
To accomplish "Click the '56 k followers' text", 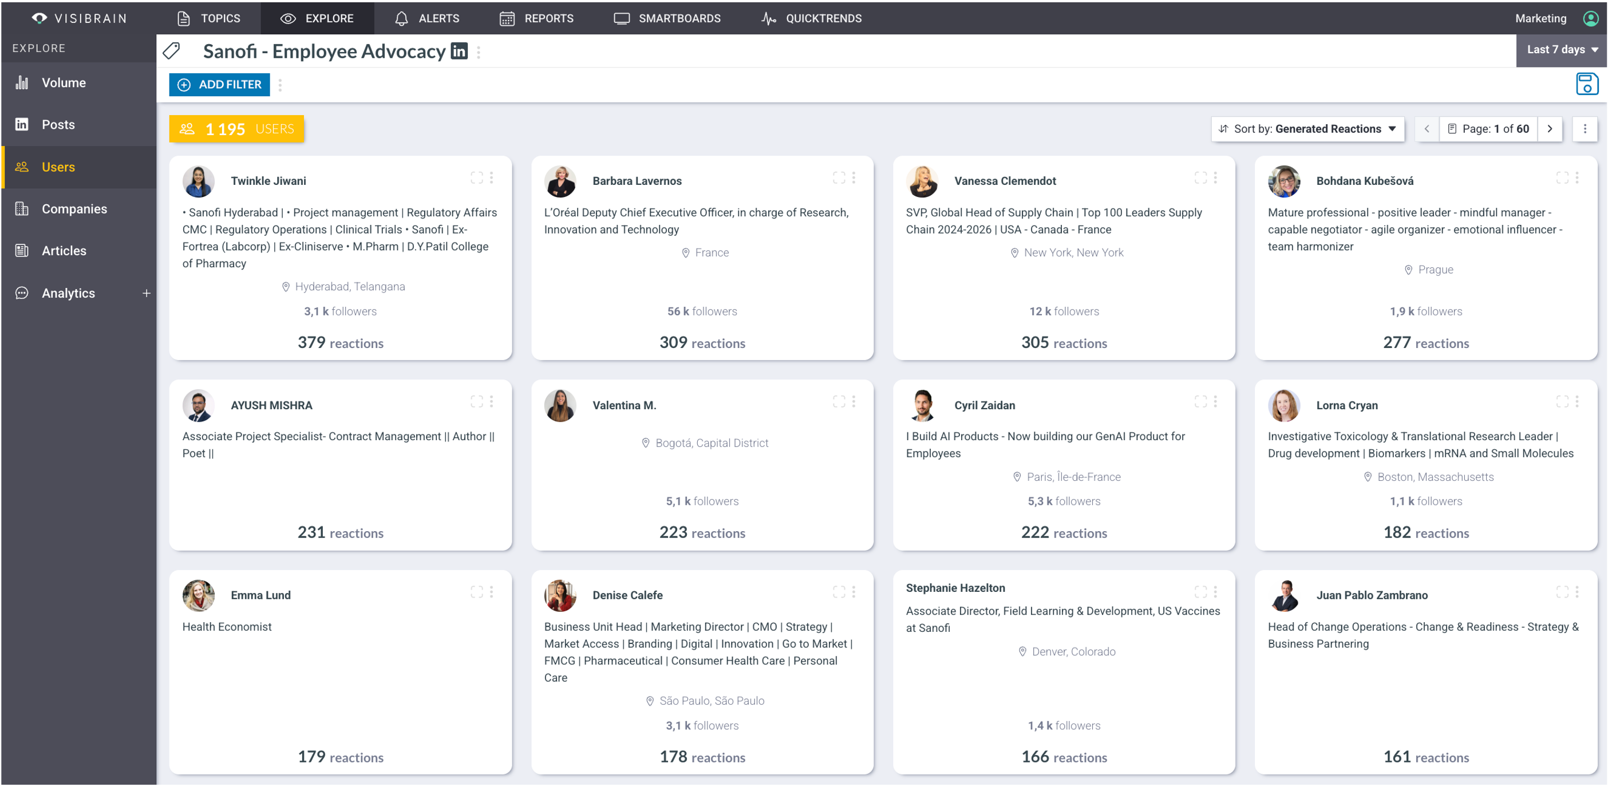I will (702, 311).
